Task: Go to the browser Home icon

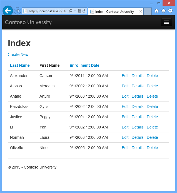Action: point(157,11)
